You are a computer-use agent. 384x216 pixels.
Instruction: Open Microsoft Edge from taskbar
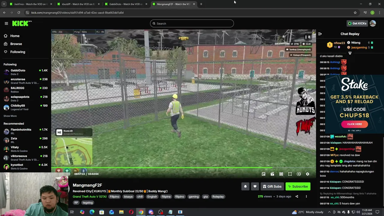(92, 212)
